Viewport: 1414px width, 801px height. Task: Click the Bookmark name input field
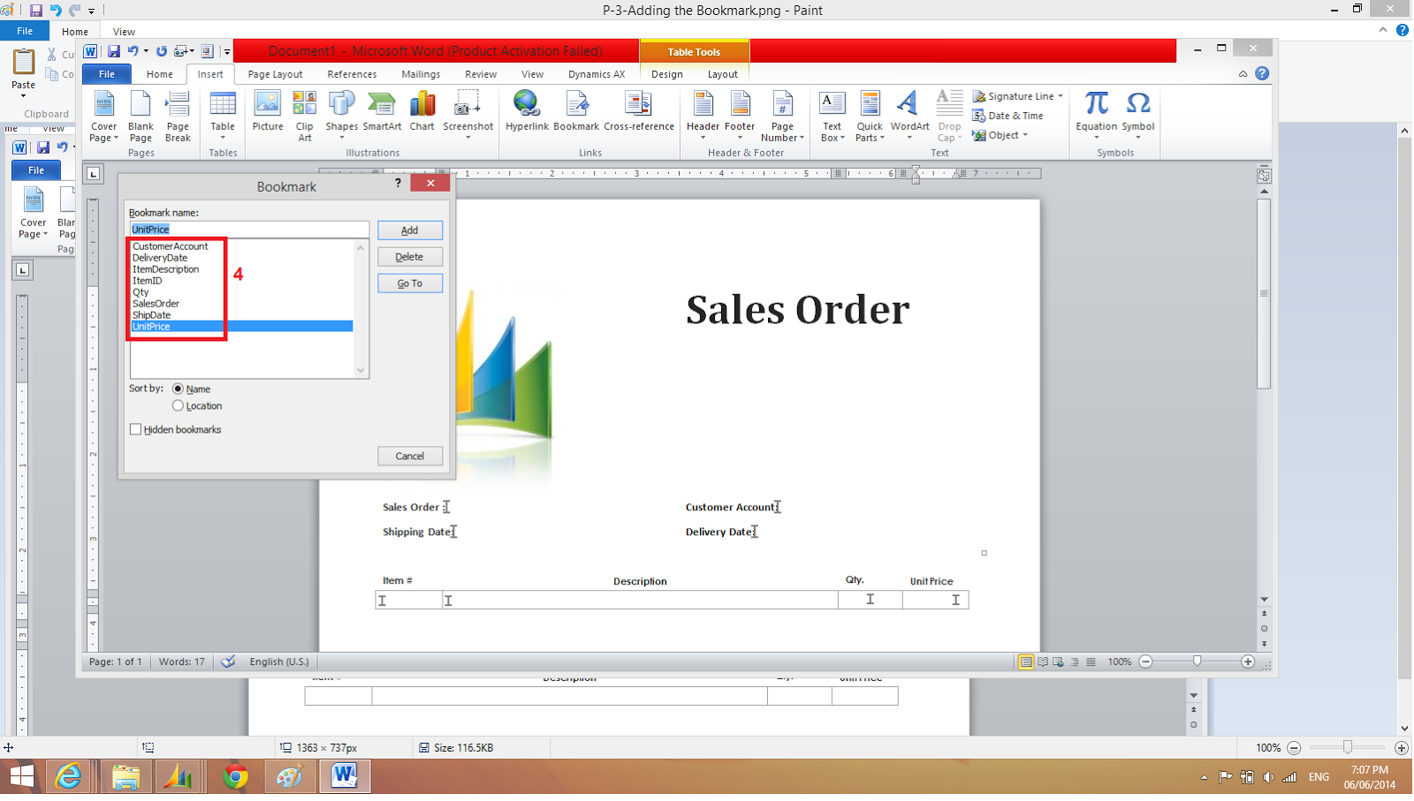coord(249,230)
